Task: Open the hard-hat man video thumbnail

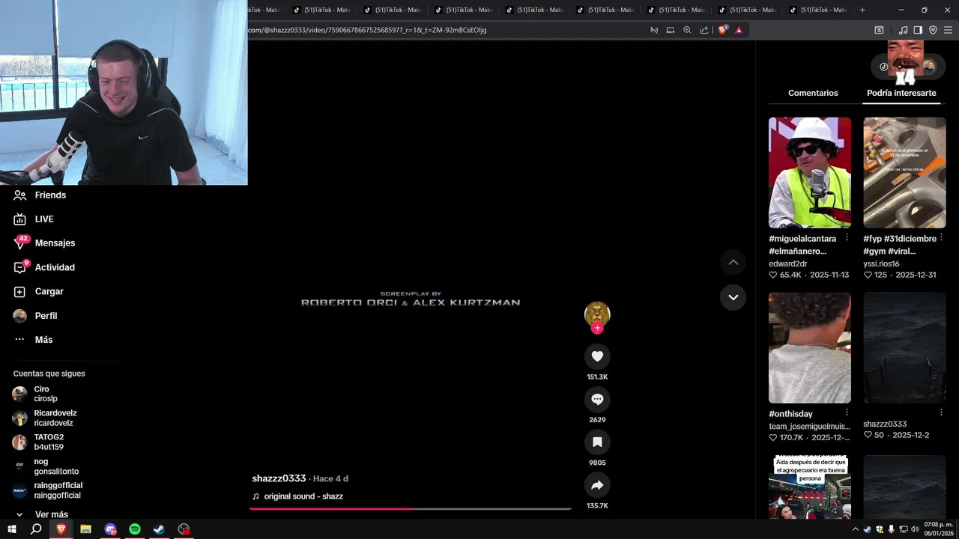Action: [x=810, y=172]
